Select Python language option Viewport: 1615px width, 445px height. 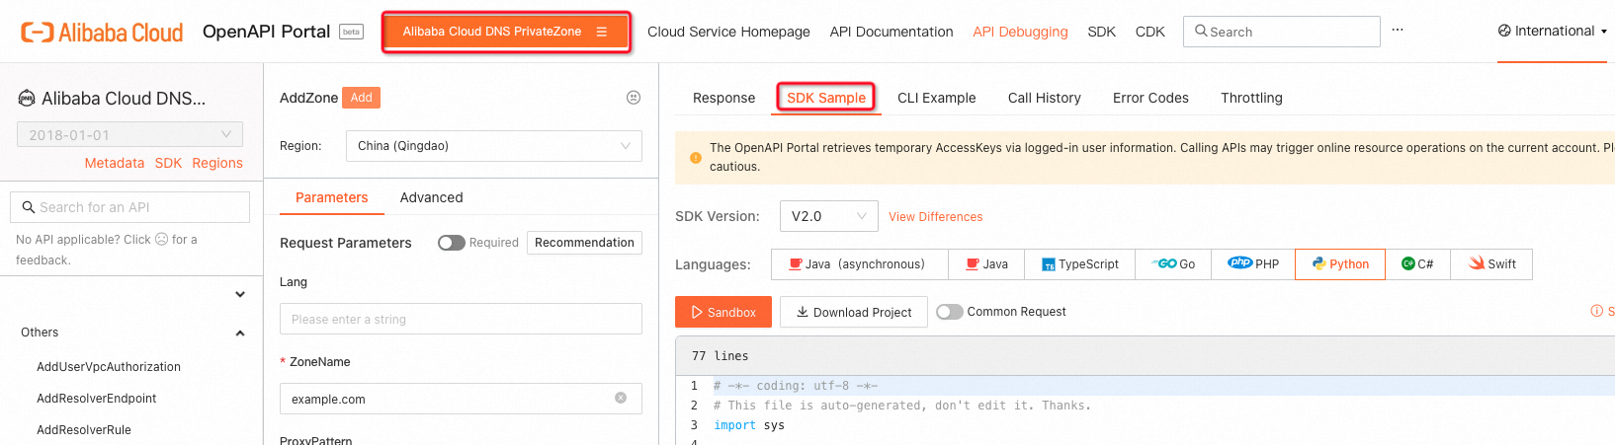click(1340, 264)
